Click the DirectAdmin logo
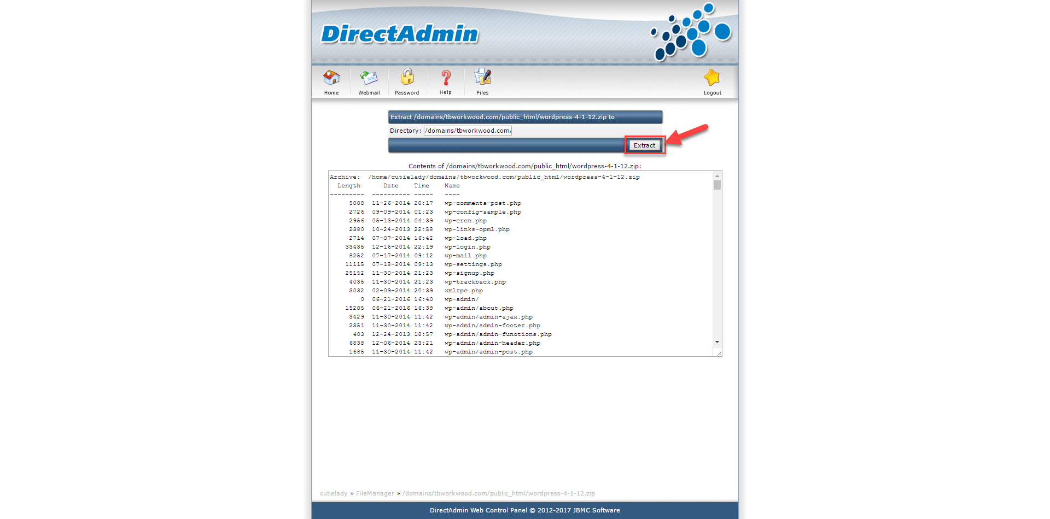 click(x=399, y=34)
